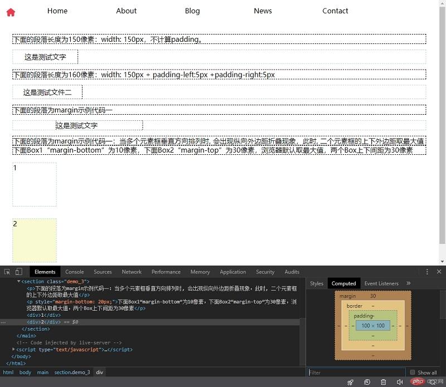Click the live-server comment node
446x387 pixels.
[x=69, y=342]
